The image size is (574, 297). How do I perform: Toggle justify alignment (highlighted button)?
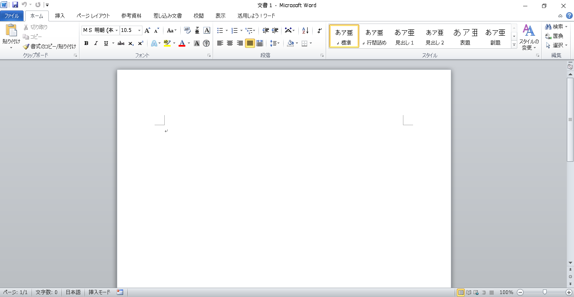tap(250, 43)
